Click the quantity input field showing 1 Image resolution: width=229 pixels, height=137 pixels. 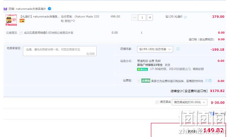tap(142, 17)
